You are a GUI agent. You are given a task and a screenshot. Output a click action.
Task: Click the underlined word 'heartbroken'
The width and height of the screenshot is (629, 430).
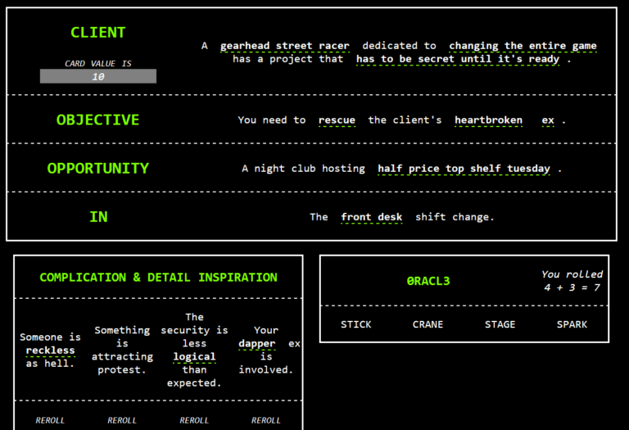click(488, 120)
